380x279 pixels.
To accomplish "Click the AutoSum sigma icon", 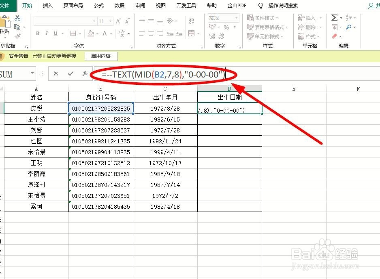I will click(334, 18).
